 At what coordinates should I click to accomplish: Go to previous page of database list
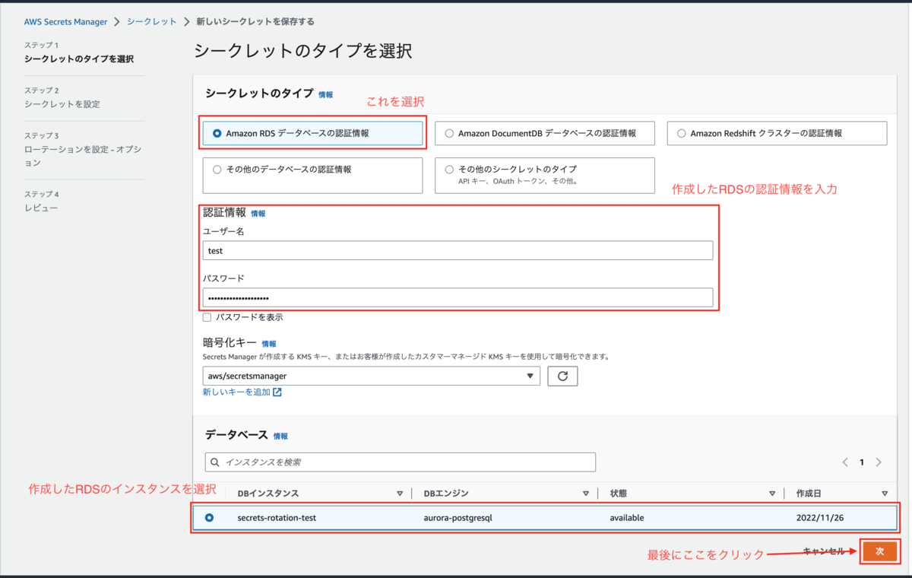click(x=845, y=462)
